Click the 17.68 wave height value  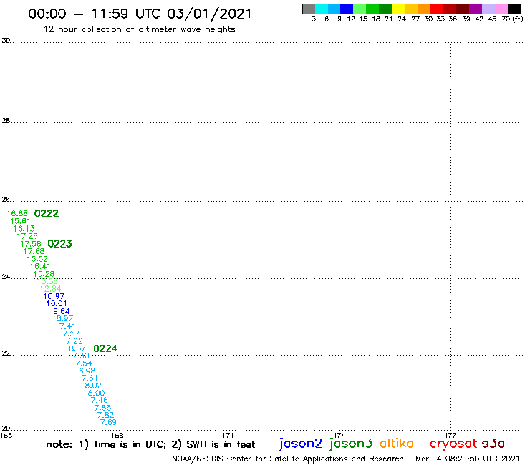coord(34,251)
